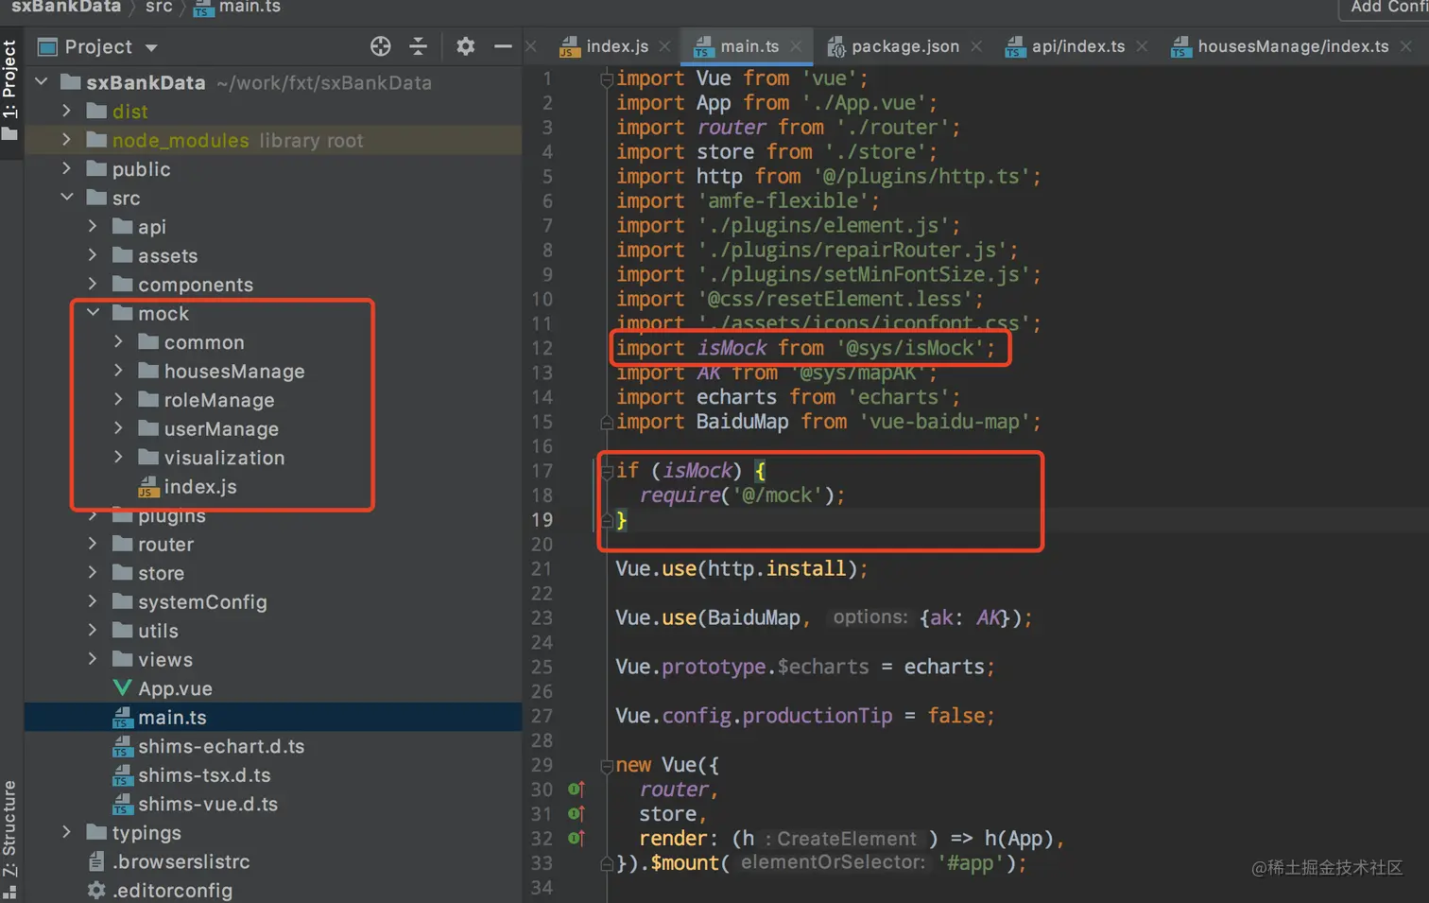The height and width of the screenshot is (903, 1429).
Task: Collapse the mock folder
Action: coord(92,313)
